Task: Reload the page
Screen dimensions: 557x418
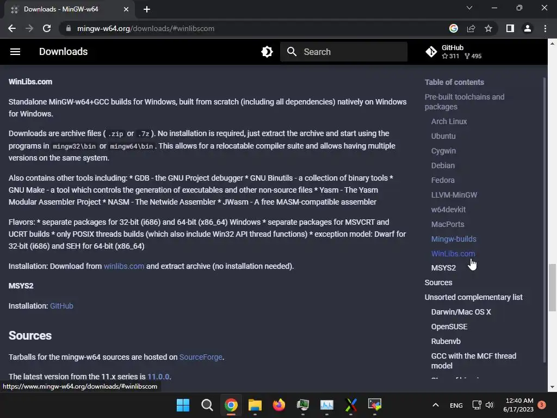Action: [x=47, y=28]
